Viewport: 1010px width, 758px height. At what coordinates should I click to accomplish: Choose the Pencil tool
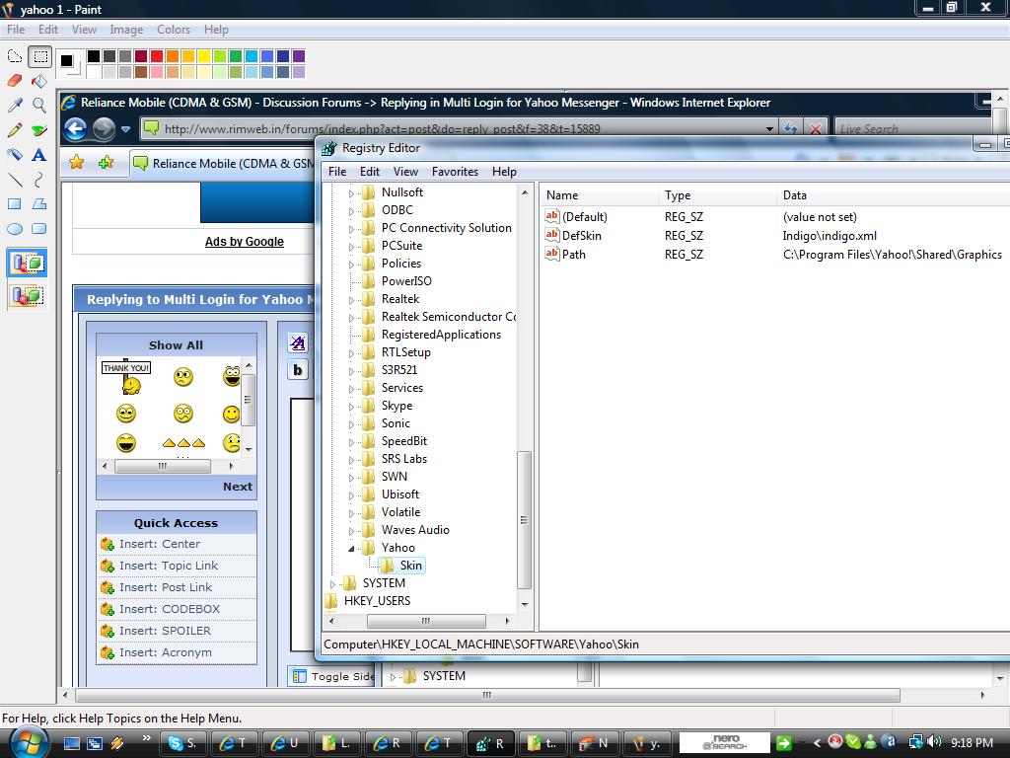(x=15, y=130)
